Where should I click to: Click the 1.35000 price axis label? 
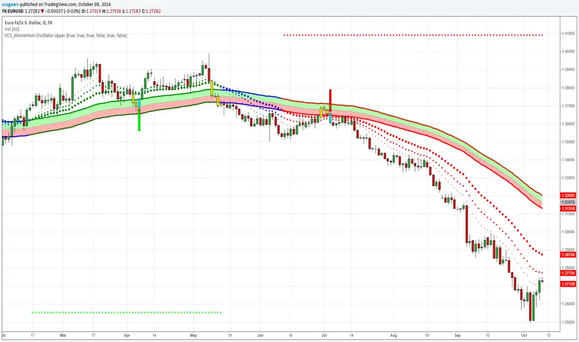(568, 142)
